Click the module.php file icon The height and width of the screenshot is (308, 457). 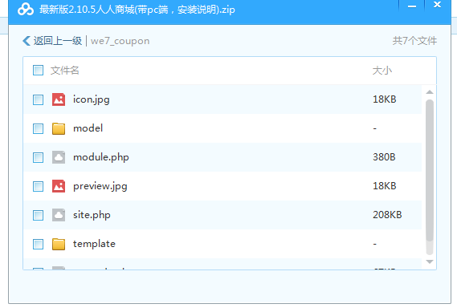[59, 157]
